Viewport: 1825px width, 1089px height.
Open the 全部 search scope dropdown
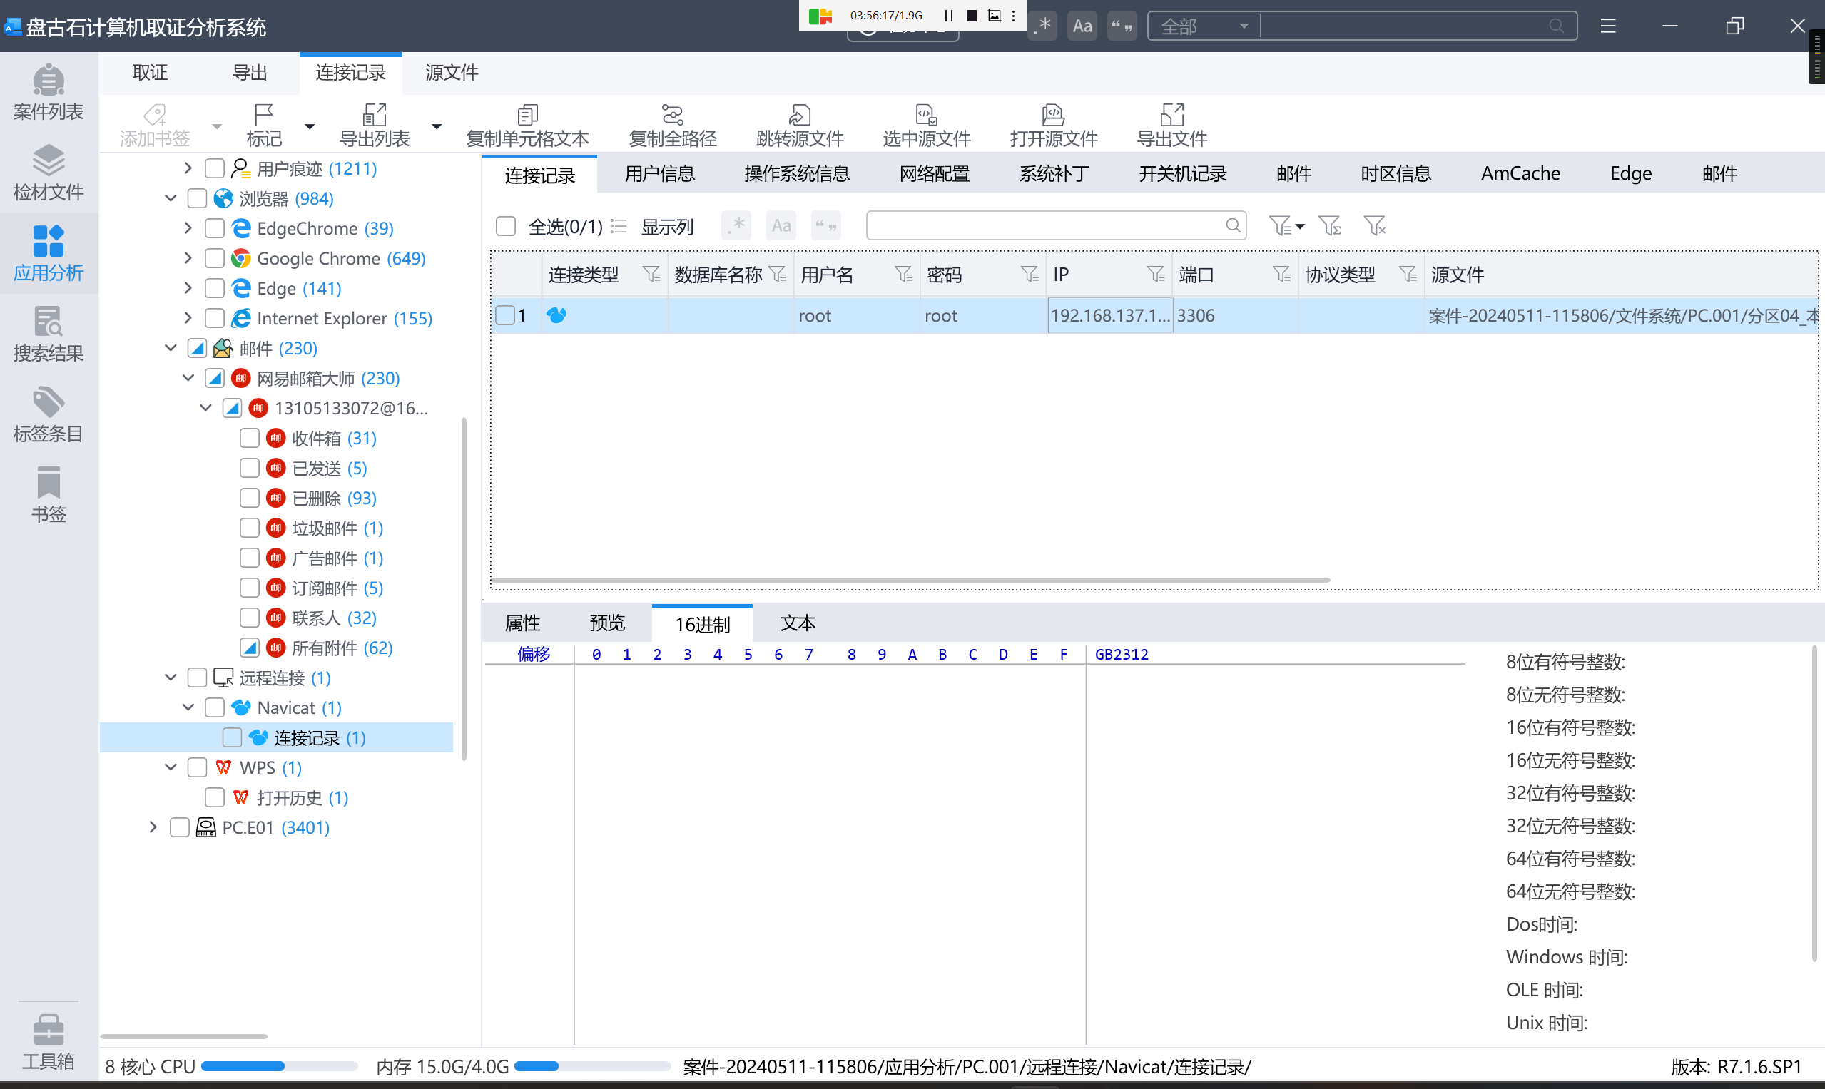tap(1204, 26)
